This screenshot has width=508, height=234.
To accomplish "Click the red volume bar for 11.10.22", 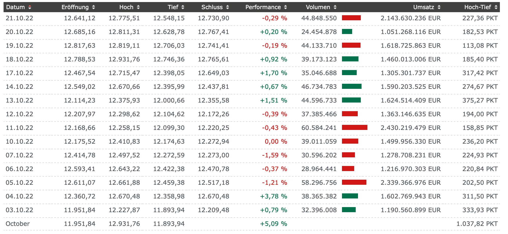I will tap(355, 127).
